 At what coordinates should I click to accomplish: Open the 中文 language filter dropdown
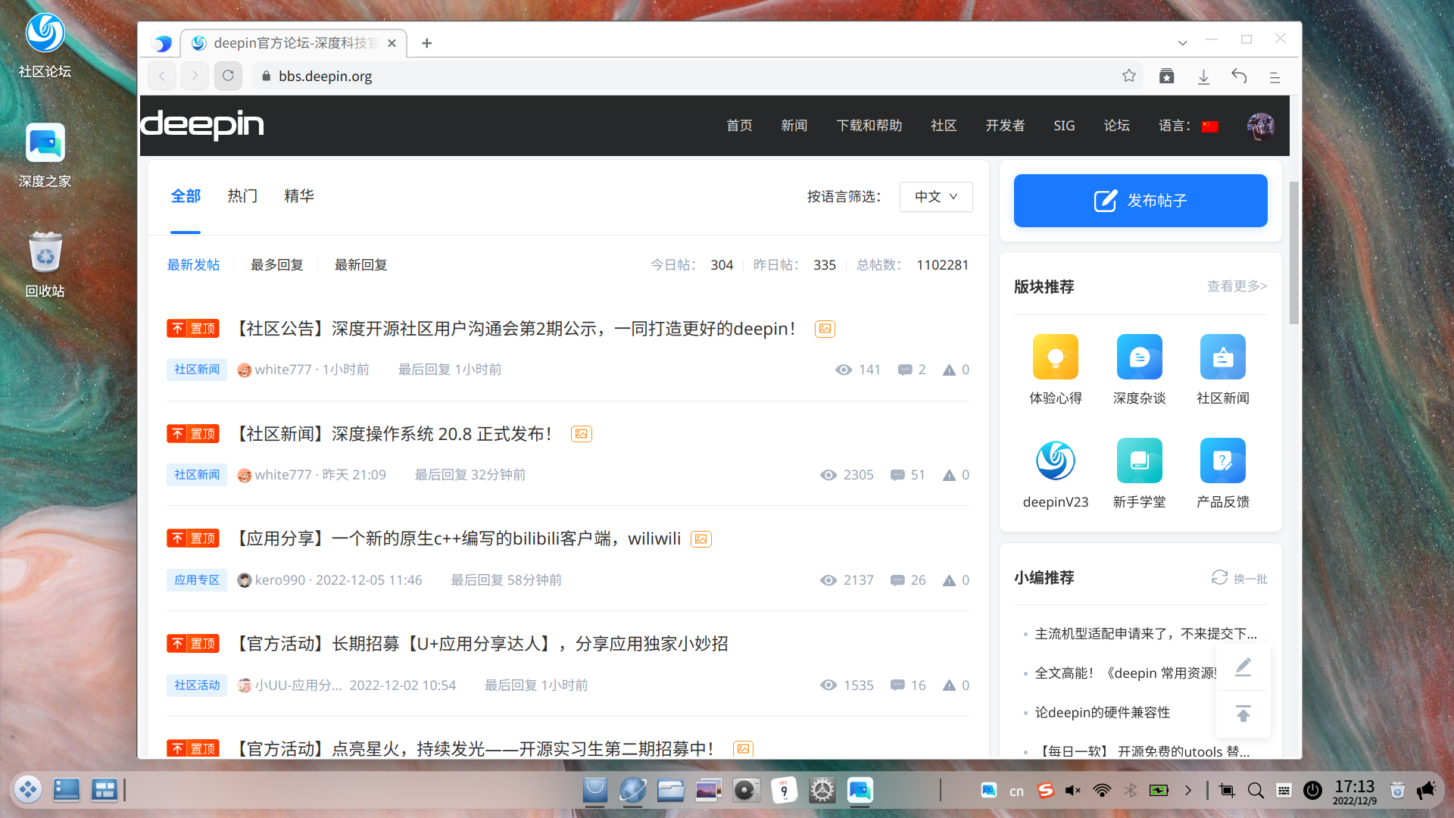[x=936, y=197]
